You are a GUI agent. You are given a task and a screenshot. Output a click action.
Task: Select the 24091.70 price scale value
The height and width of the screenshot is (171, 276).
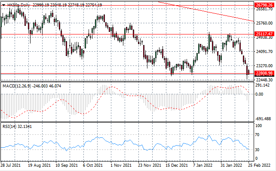coord(264,52)
